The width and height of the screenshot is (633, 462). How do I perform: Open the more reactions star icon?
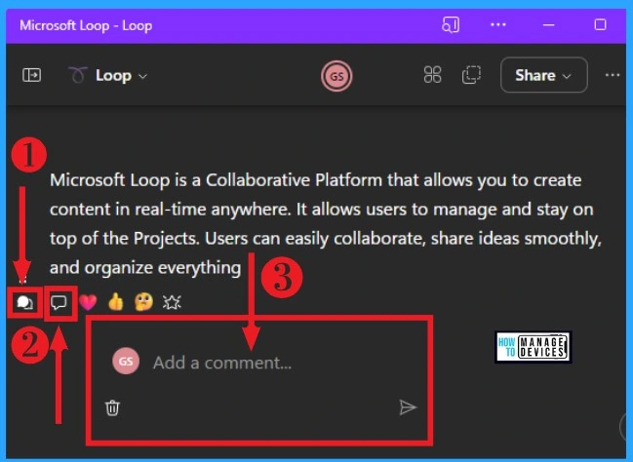pos(172,302)
